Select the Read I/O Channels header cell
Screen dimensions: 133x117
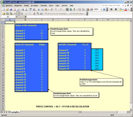[x=25, y=44]
